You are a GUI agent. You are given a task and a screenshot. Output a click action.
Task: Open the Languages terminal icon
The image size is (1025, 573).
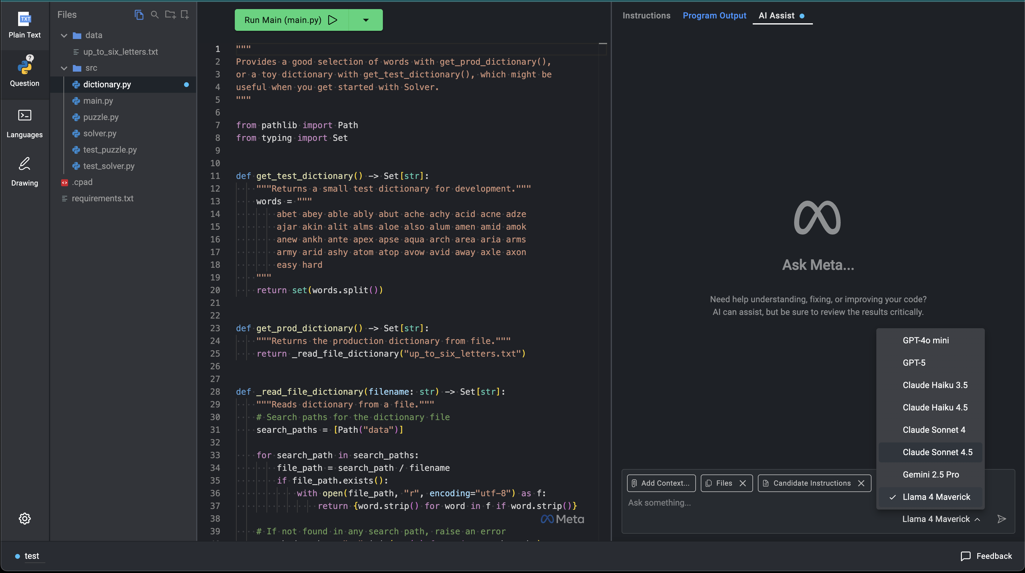coord(25,124)
